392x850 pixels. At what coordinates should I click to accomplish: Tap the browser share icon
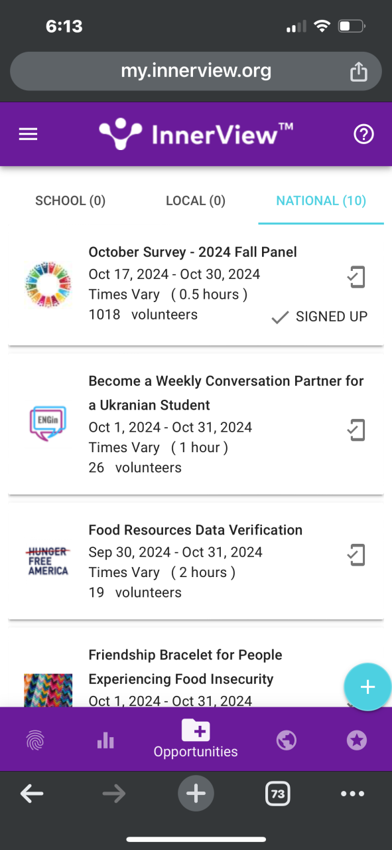click(358, 71)
